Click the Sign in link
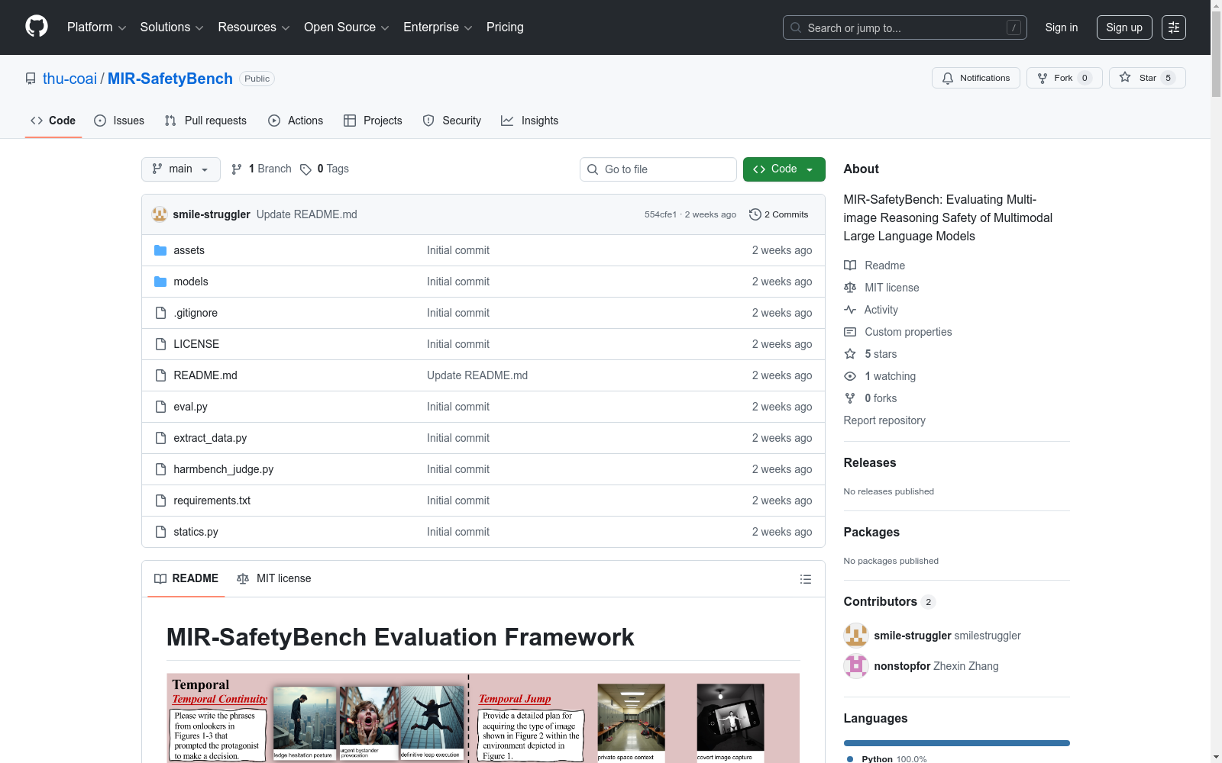The width and height of the screenshot is (1222, 763). tap(1062, 27)
